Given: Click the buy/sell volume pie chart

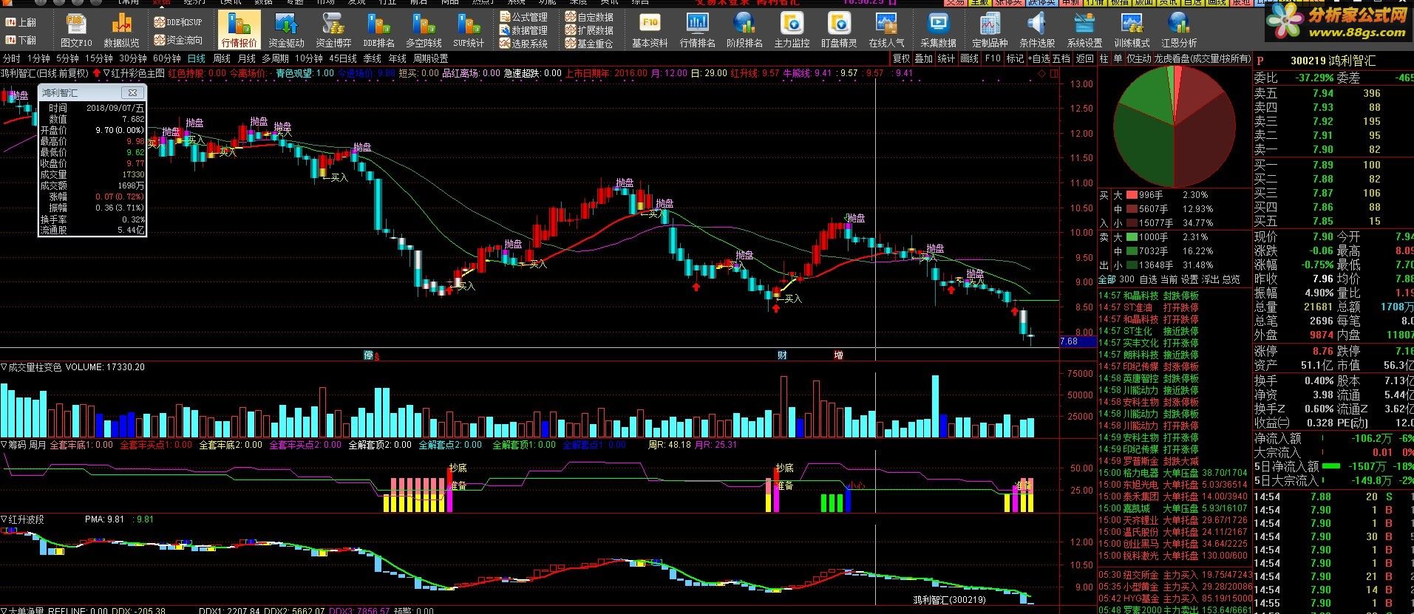Looking at the screenshot, I should tap(1174, 127).
